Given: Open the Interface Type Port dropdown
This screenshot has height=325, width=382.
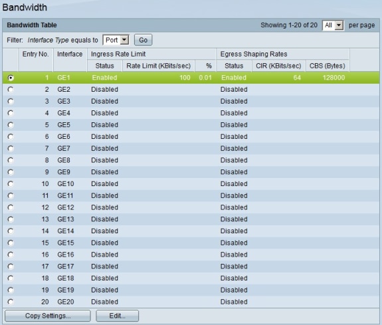Looking at the screenshot, I should [x=116, y=40].
